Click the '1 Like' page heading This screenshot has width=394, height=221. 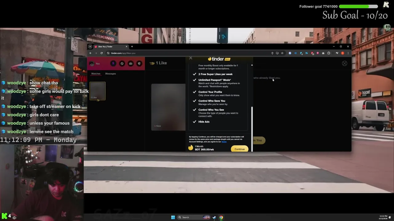tap(161, 63)
